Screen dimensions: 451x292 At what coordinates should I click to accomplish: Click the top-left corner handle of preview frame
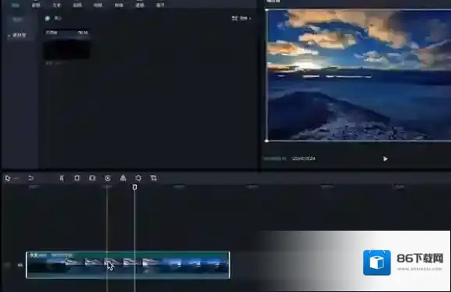click(267, 10)
